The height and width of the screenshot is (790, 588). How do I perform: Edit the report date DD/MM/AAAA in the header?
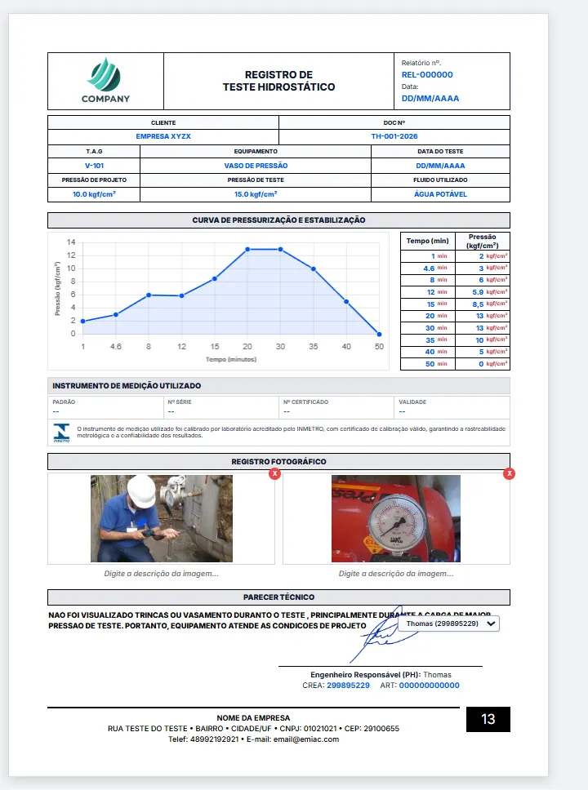[430, 98]
